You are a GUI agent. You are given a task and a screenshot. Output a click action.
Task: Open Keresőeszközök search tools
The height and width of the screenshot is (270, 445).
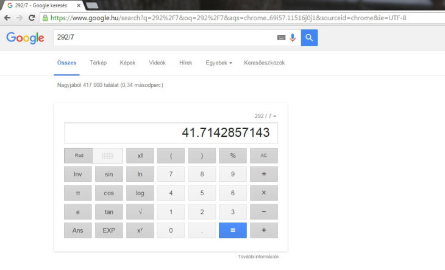coord(264,63)
